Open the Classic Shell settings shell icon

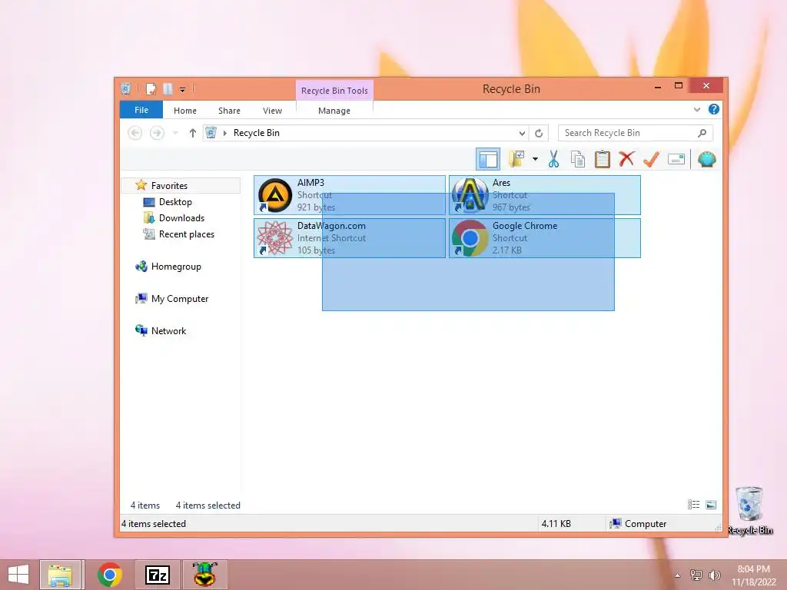[707, 159]
